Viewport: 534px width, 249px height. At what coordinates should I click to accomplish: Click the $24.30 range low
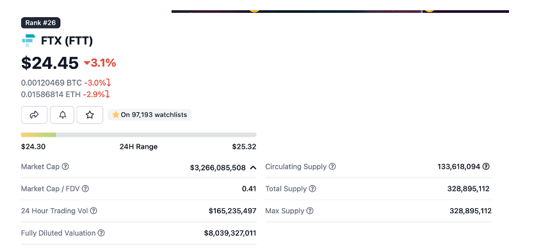tap(33, 147)
